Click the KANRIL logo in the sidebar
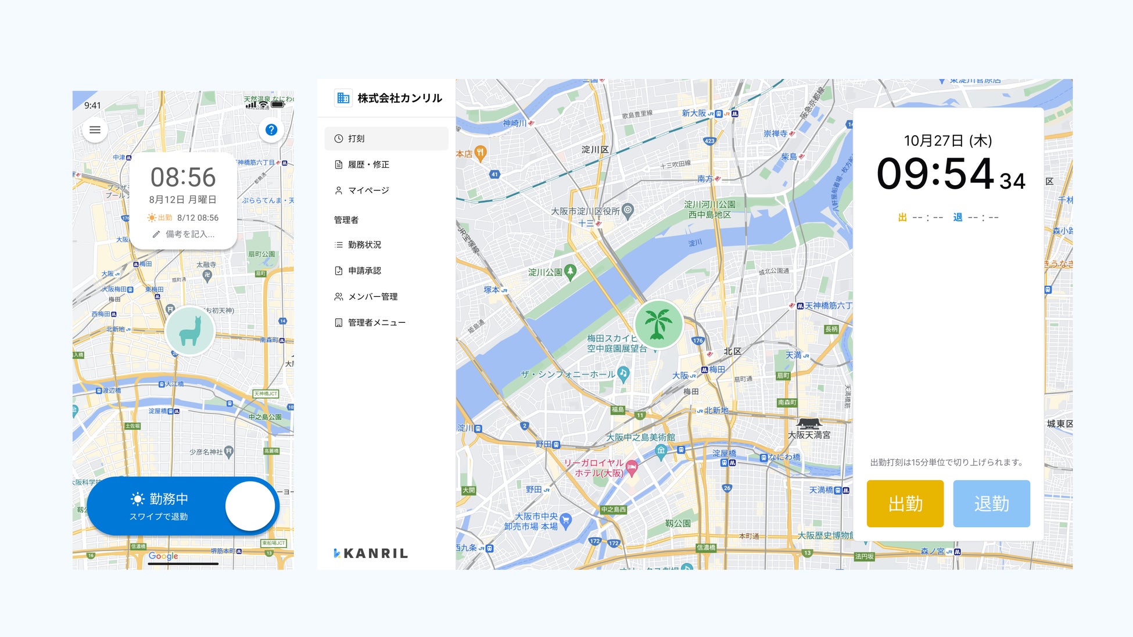Viewport: 1133px width, 637px height. click(x=371, y=553)
